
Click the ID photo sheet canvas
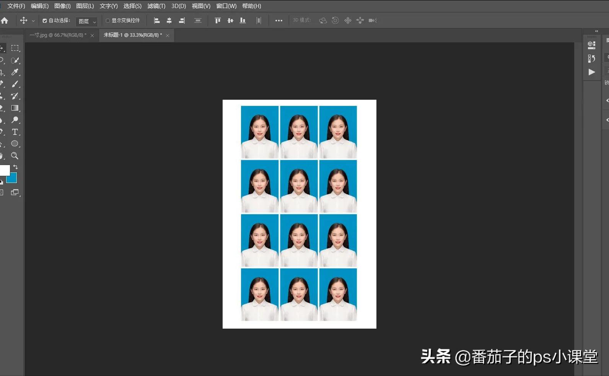[x=300, y=214]
